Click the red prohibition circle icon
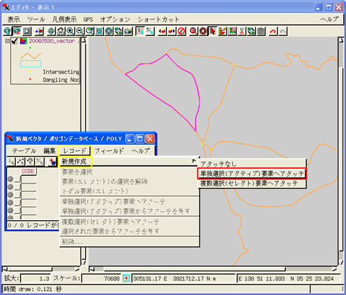This screenshot has height=295, width=346. point(181,31)
